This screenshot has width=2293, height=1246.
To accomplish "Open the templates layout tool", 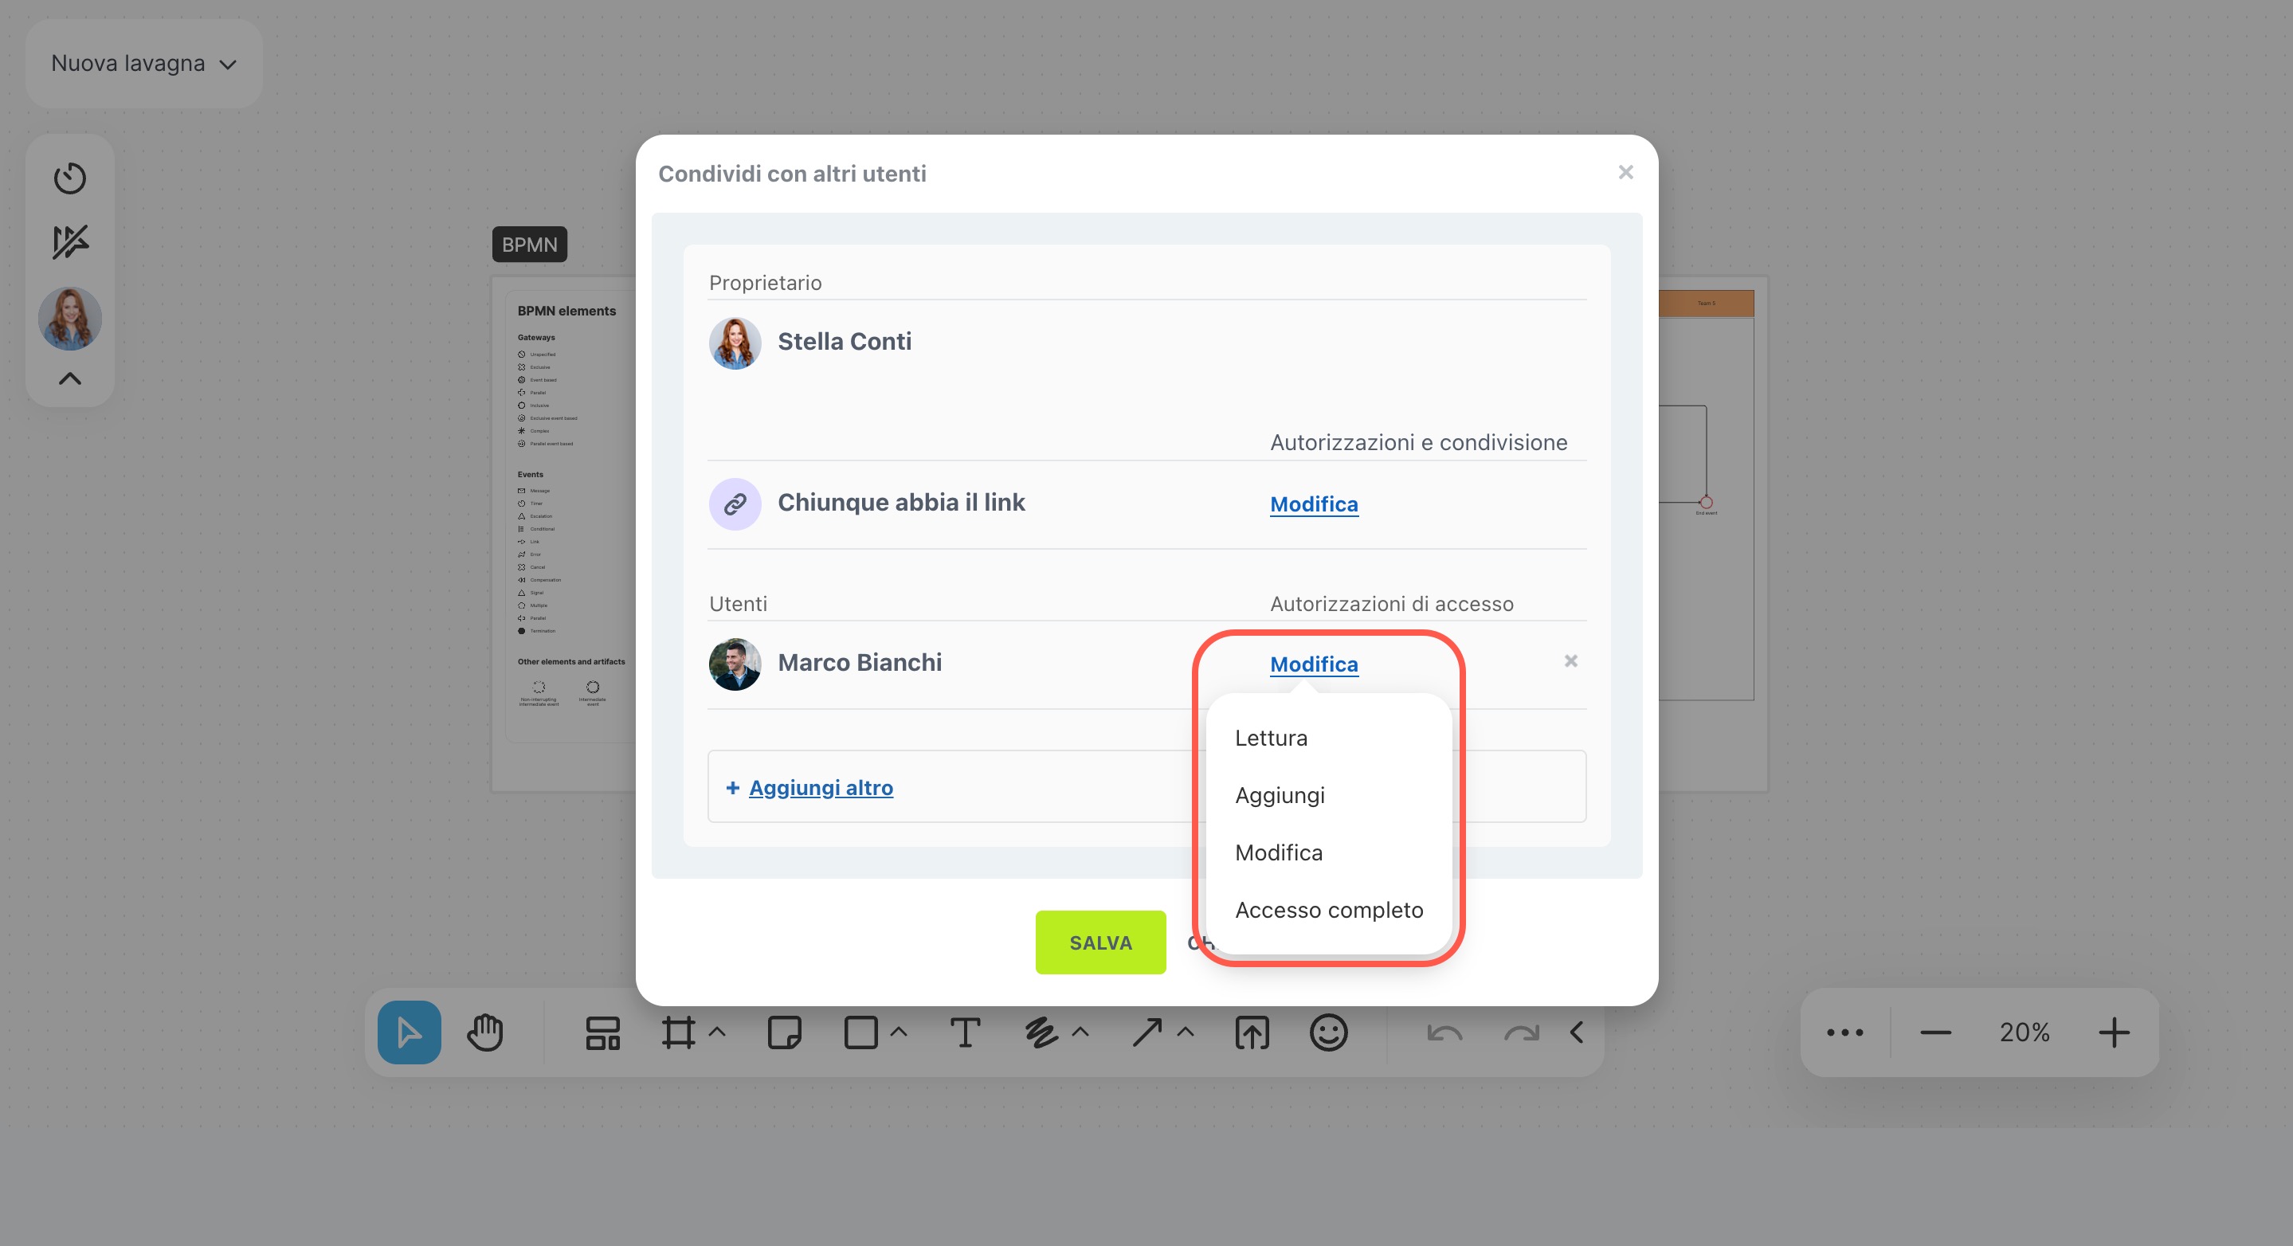I will (x=602, y=1032).
